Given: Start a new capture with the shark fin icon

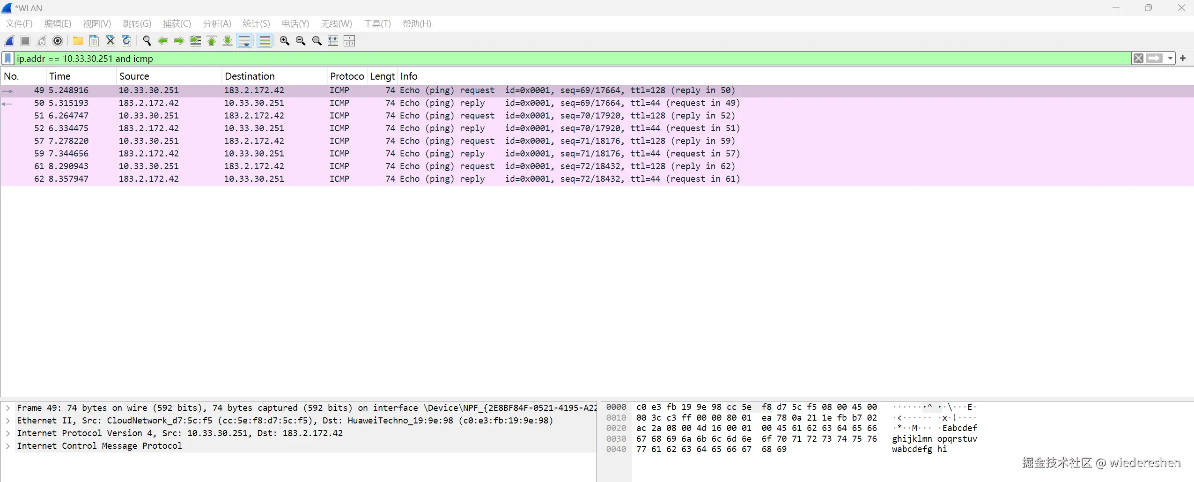Looking at the screenshot, I should (9, 41).
